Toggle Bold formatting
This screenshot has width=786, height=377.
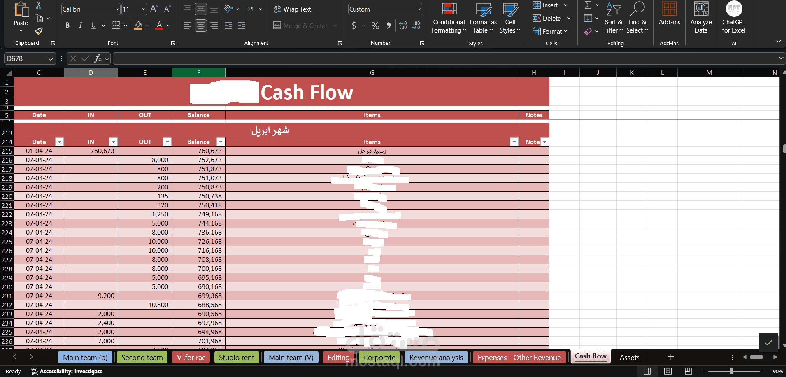coord(67,26)
